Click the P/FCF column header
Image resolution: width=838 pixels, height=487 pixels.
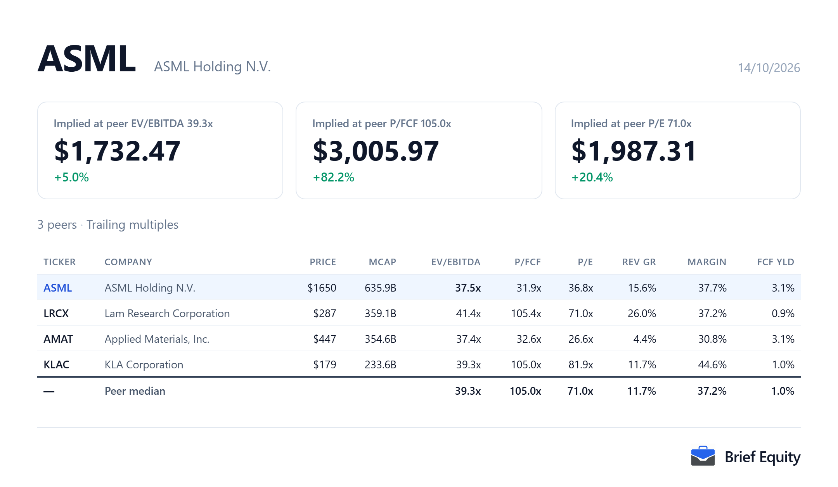(528, 262)
